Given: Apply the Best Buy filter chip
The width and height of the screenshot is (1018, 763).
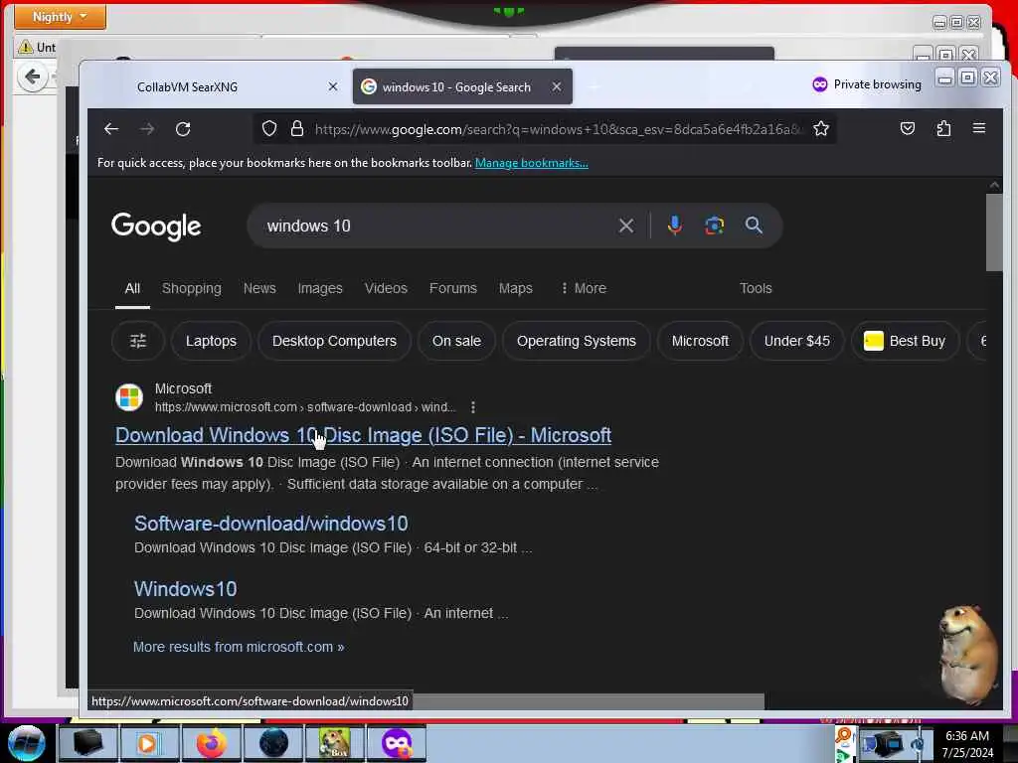Looking at the screenshot, I should 905,341.
